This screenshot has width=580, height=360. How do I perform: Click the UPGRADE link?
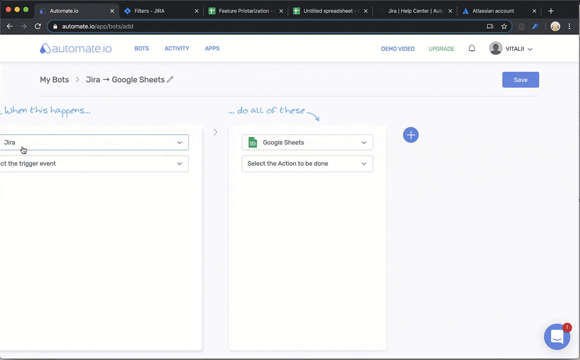point(441,49)
